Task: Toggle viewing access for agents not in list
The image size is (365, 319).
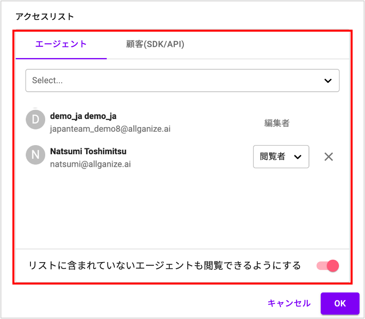Action: coord(327,266)
